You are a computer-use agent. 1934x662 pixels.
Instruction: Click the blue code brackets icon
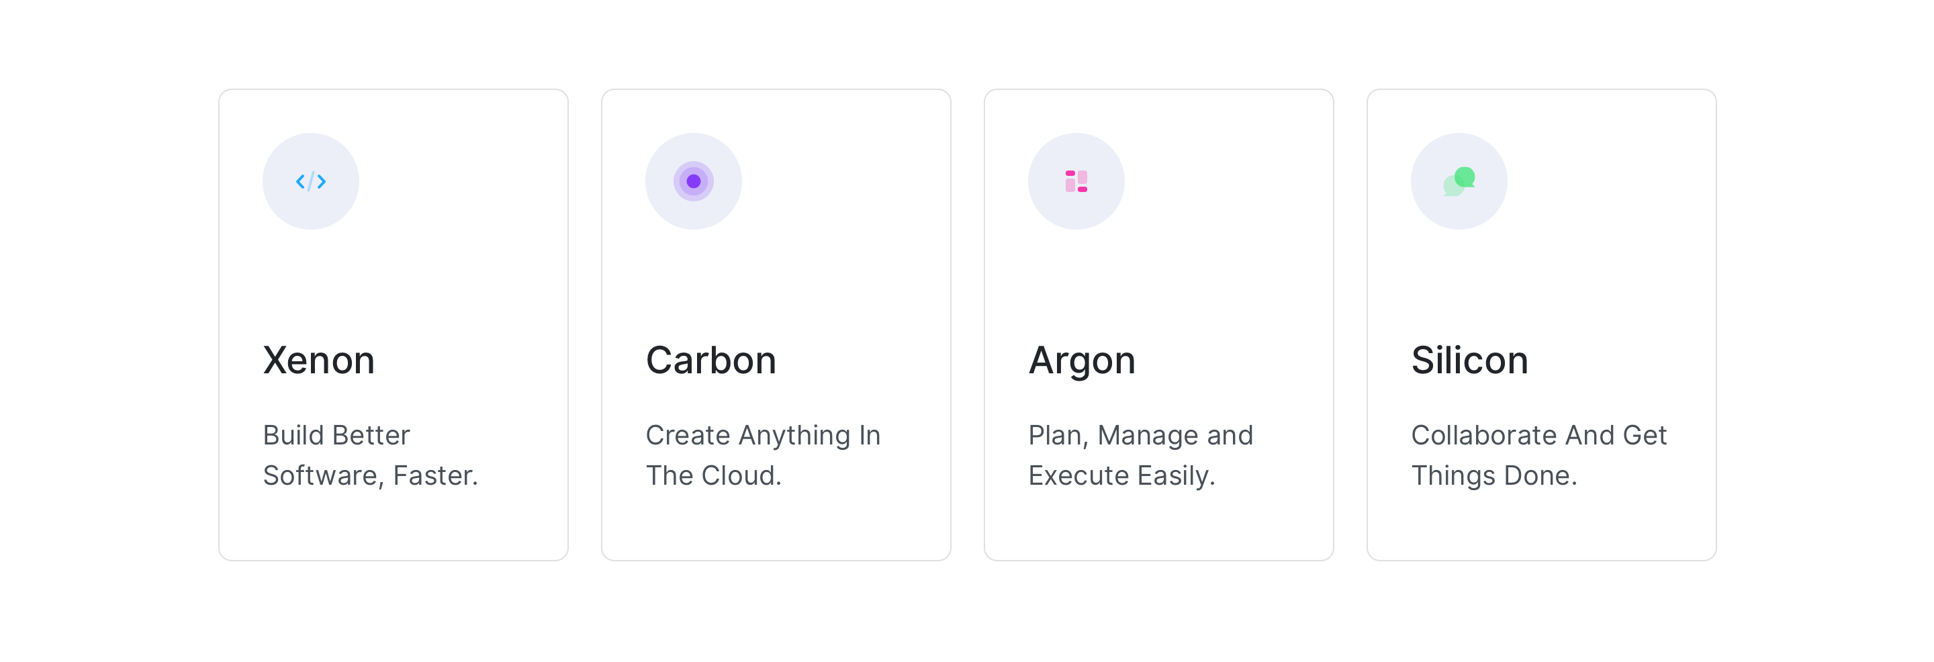pos(311,182)
